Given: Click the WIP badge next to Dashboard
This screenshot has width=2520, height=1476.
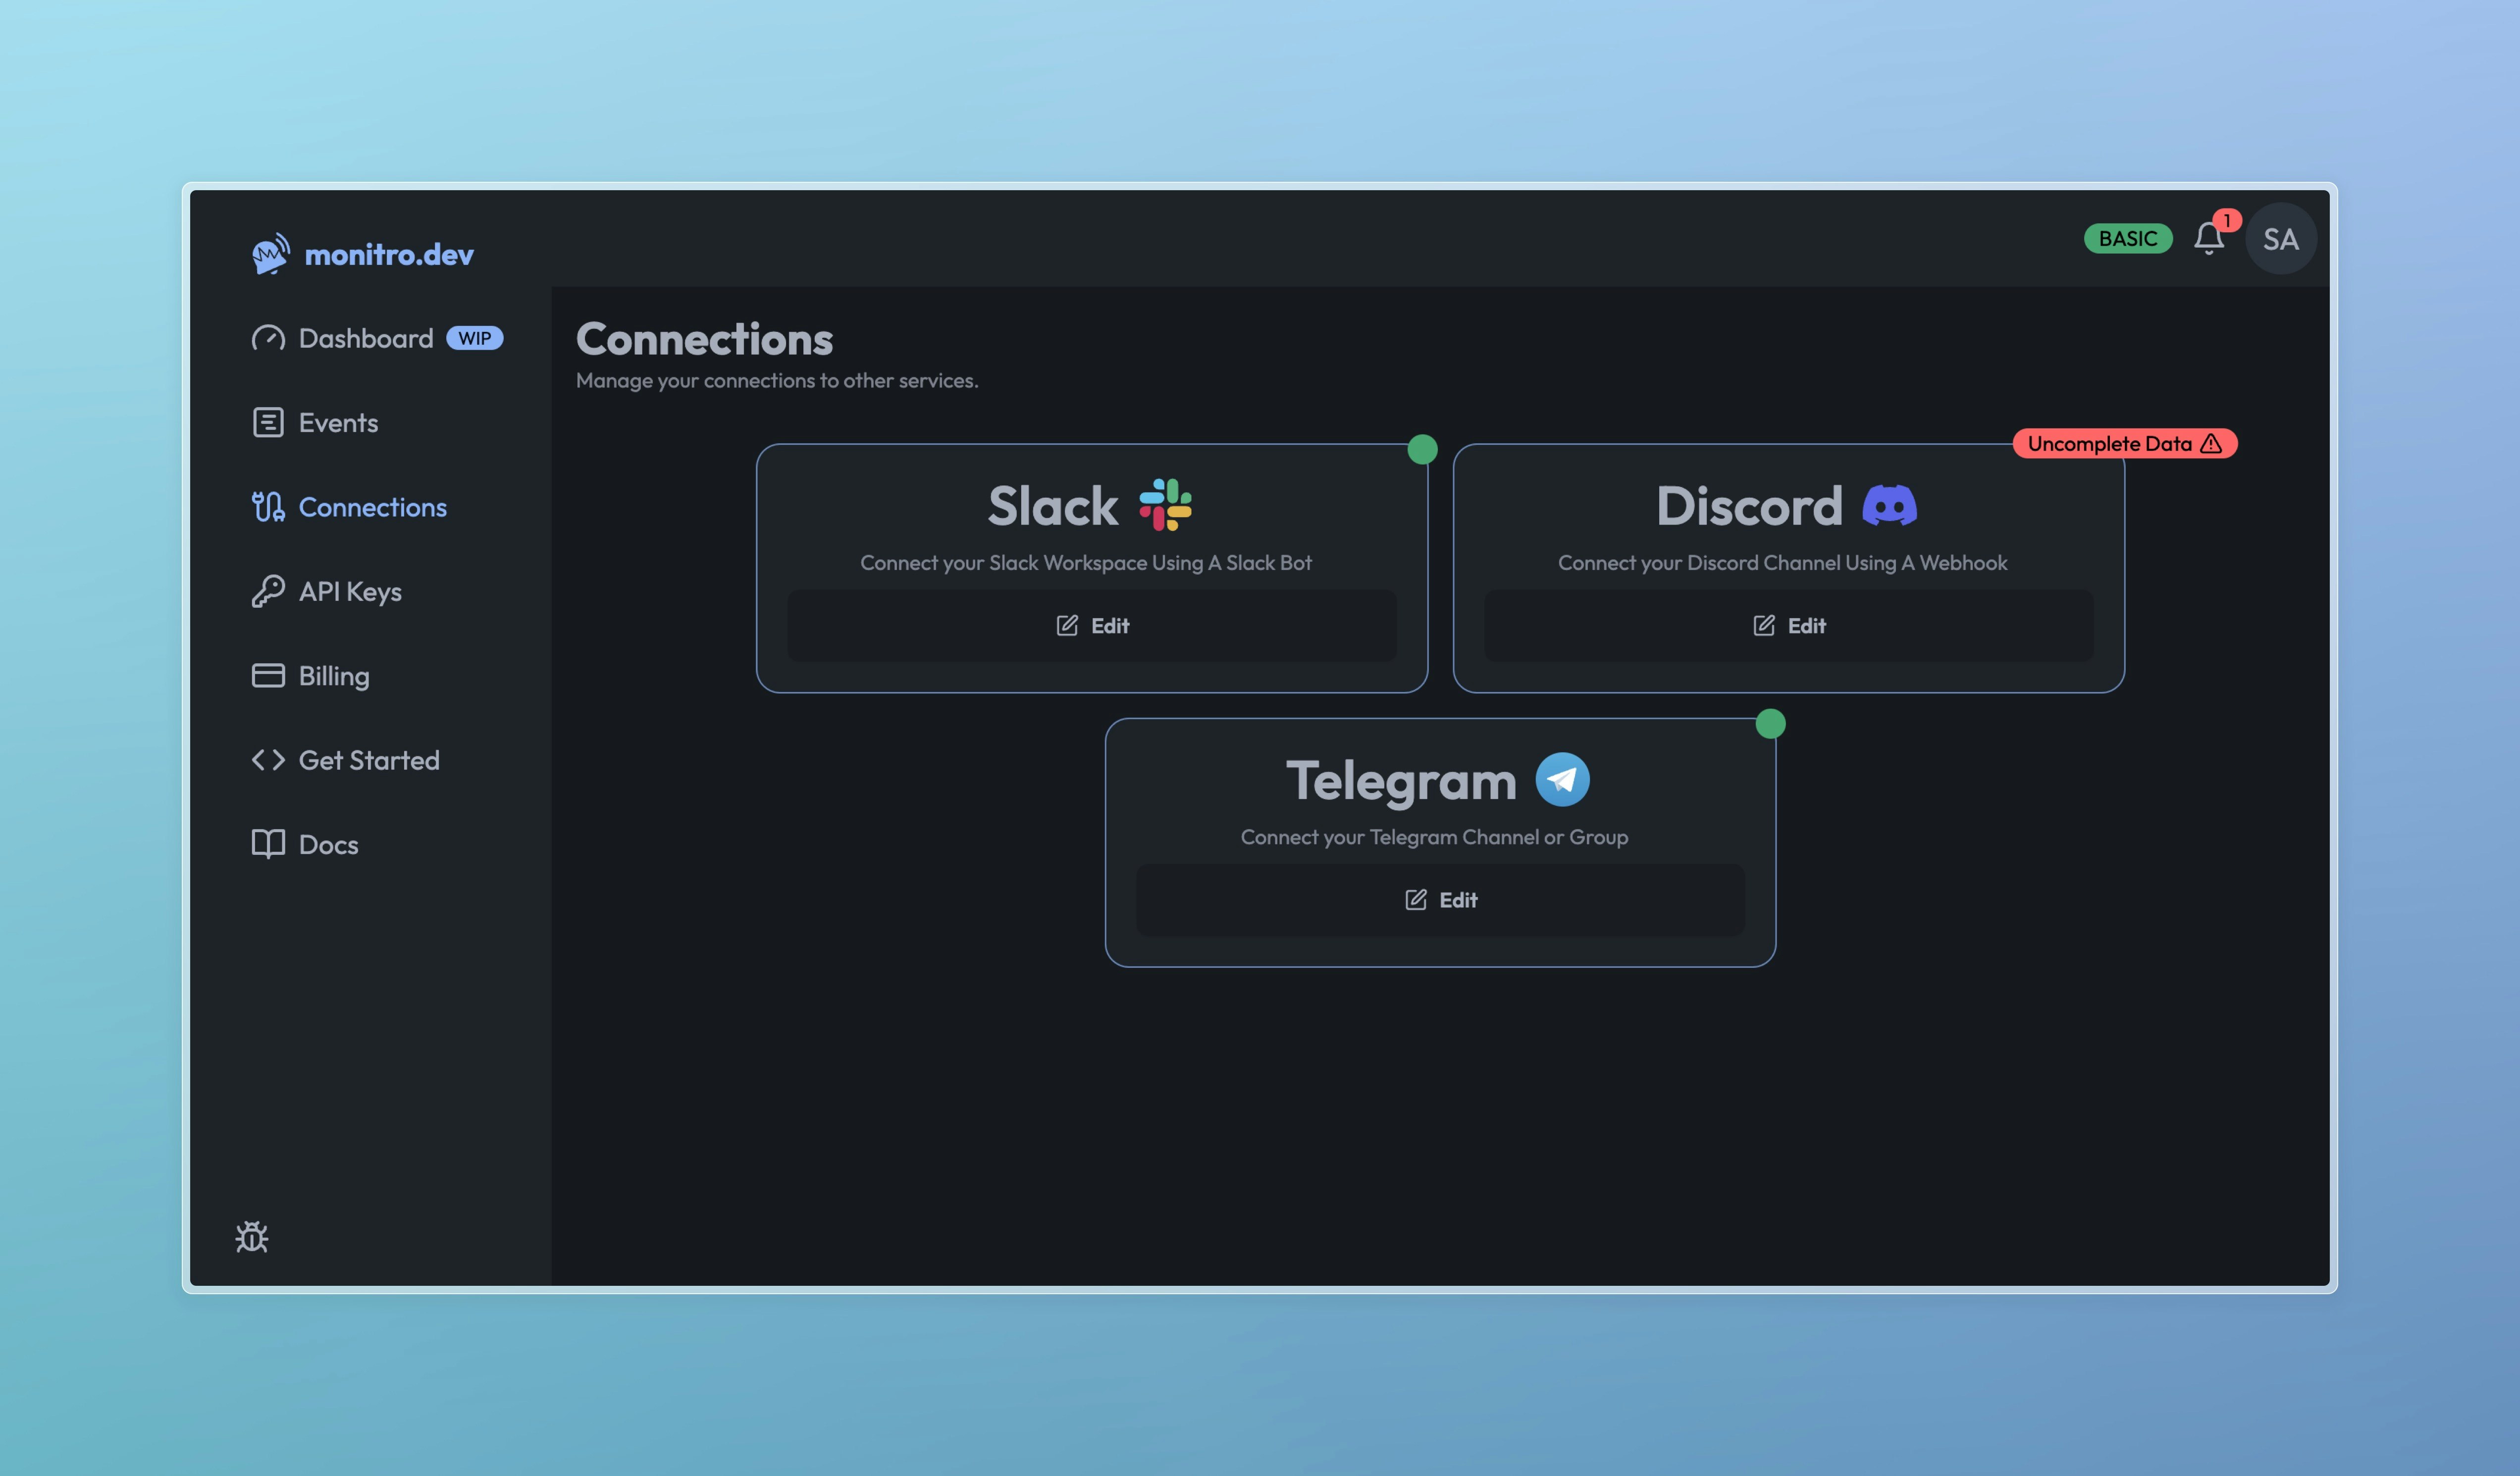Looking at the screenshot, I should tap(474, 338).
